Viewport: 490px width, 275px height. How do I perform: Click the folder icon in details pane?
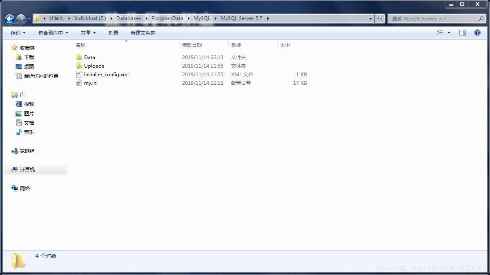(x=18, y=261)
